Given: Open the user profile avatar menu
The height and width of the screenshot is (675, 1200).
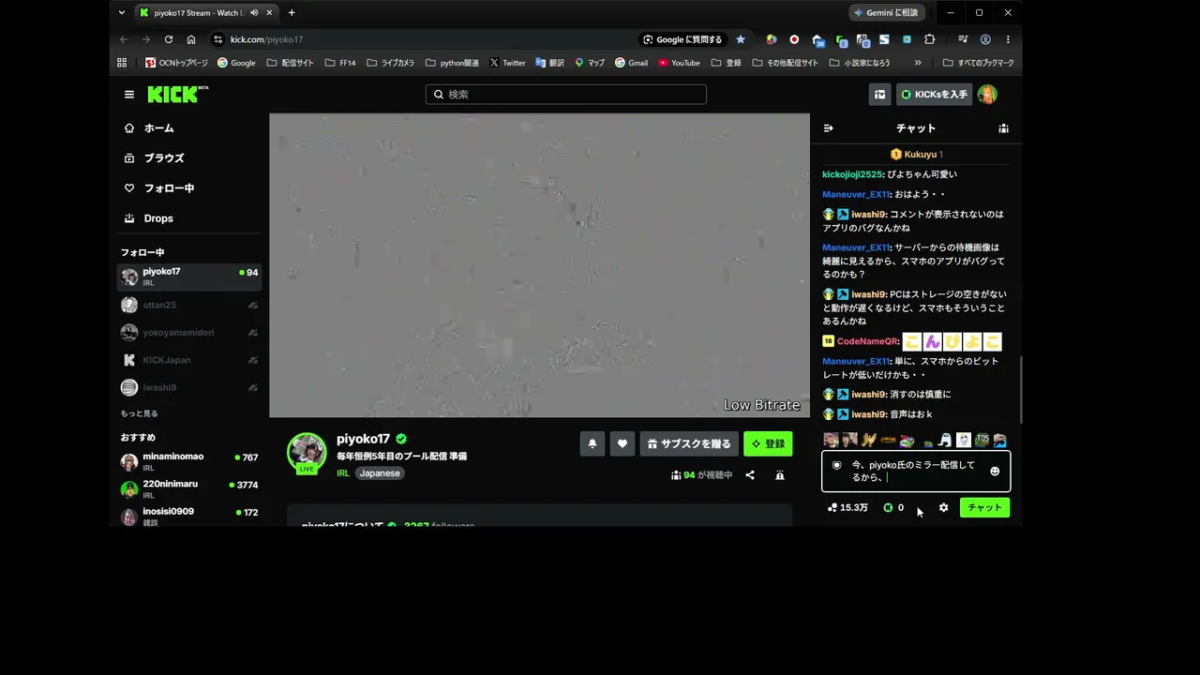Looking at the screenshot, I should point(986,95).
